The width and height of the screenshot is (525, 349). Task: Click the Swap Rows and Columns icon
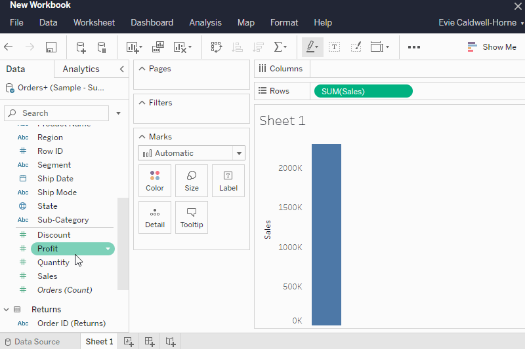click(x=217, y=47)
